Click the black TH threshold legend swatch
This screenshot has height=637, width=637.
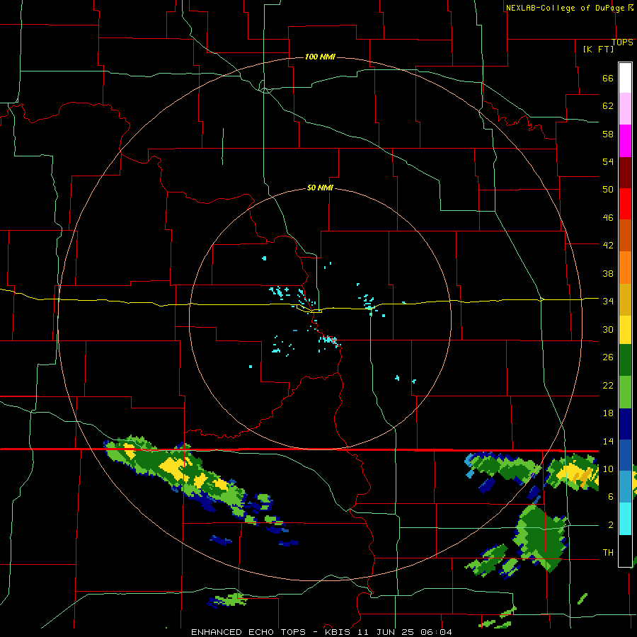(x=625, y=551)
